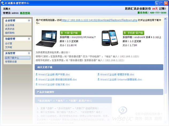Minimize the 汇讯服务器管理中心 window

pos(157,3)
